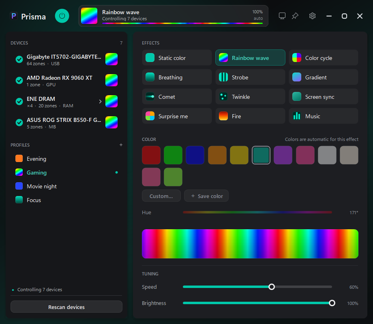Pick the first-row magenta-pink color swatch
This screenshot has width=373, height=324.
[x=305, y=155]
